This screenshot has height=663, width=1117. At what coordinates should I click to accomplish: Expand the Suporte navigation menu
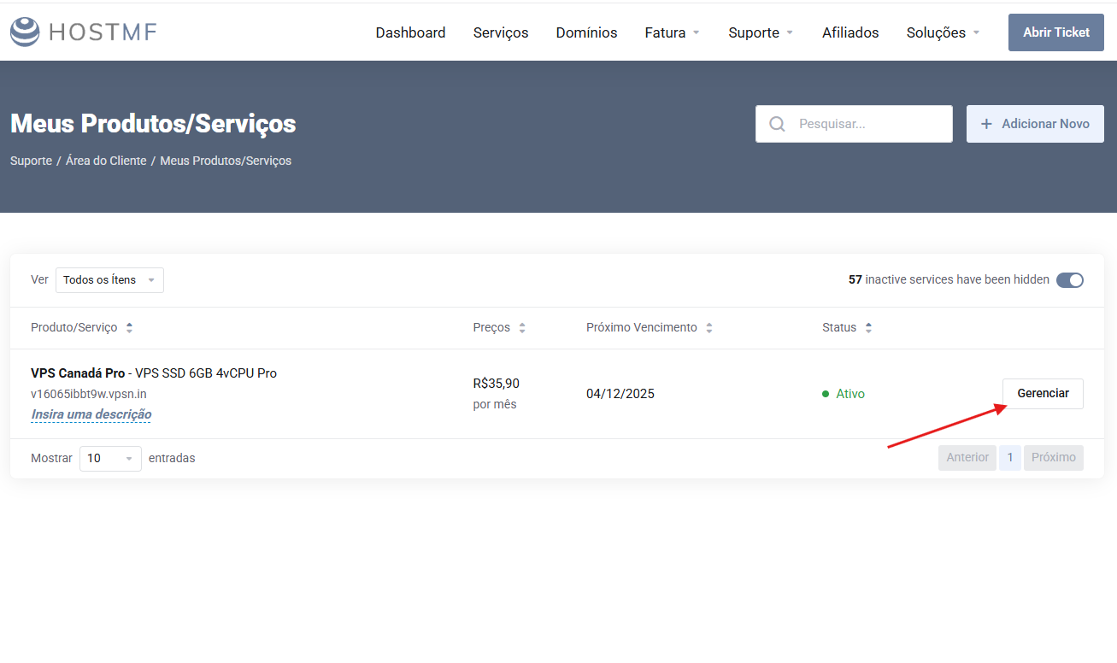pyautogui.click(x=761, y=32)
